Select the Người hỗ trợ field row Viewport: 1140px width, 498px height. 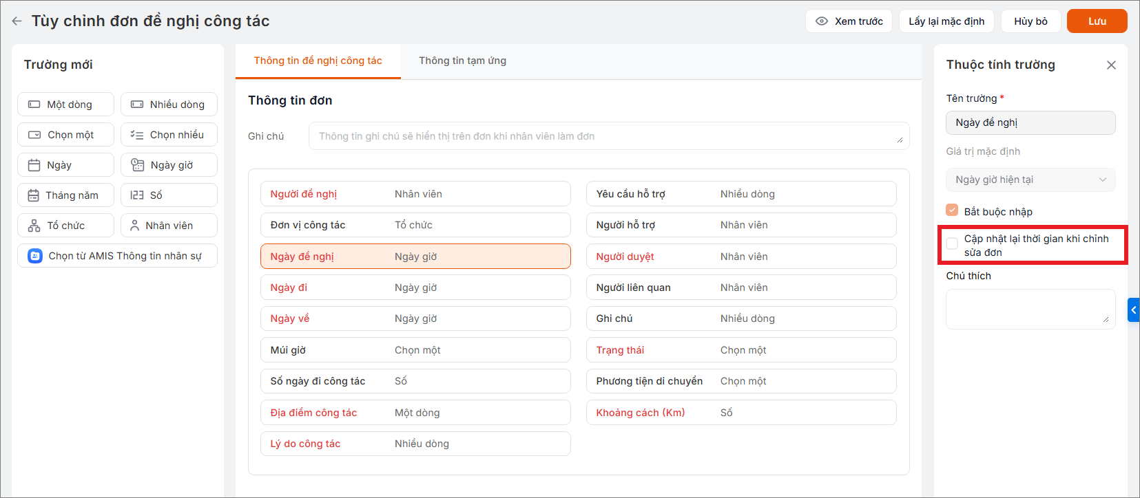tap(741, 225)
